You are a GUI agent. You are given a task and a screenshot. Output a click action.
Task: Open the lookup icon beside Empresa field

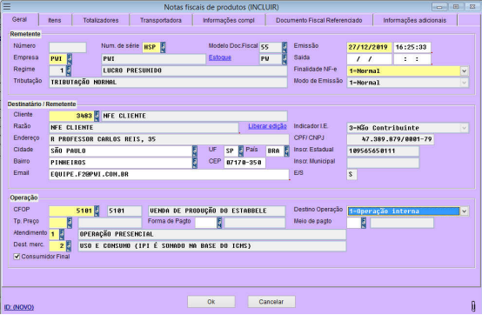pyautogui.click(x=70, y=59)
